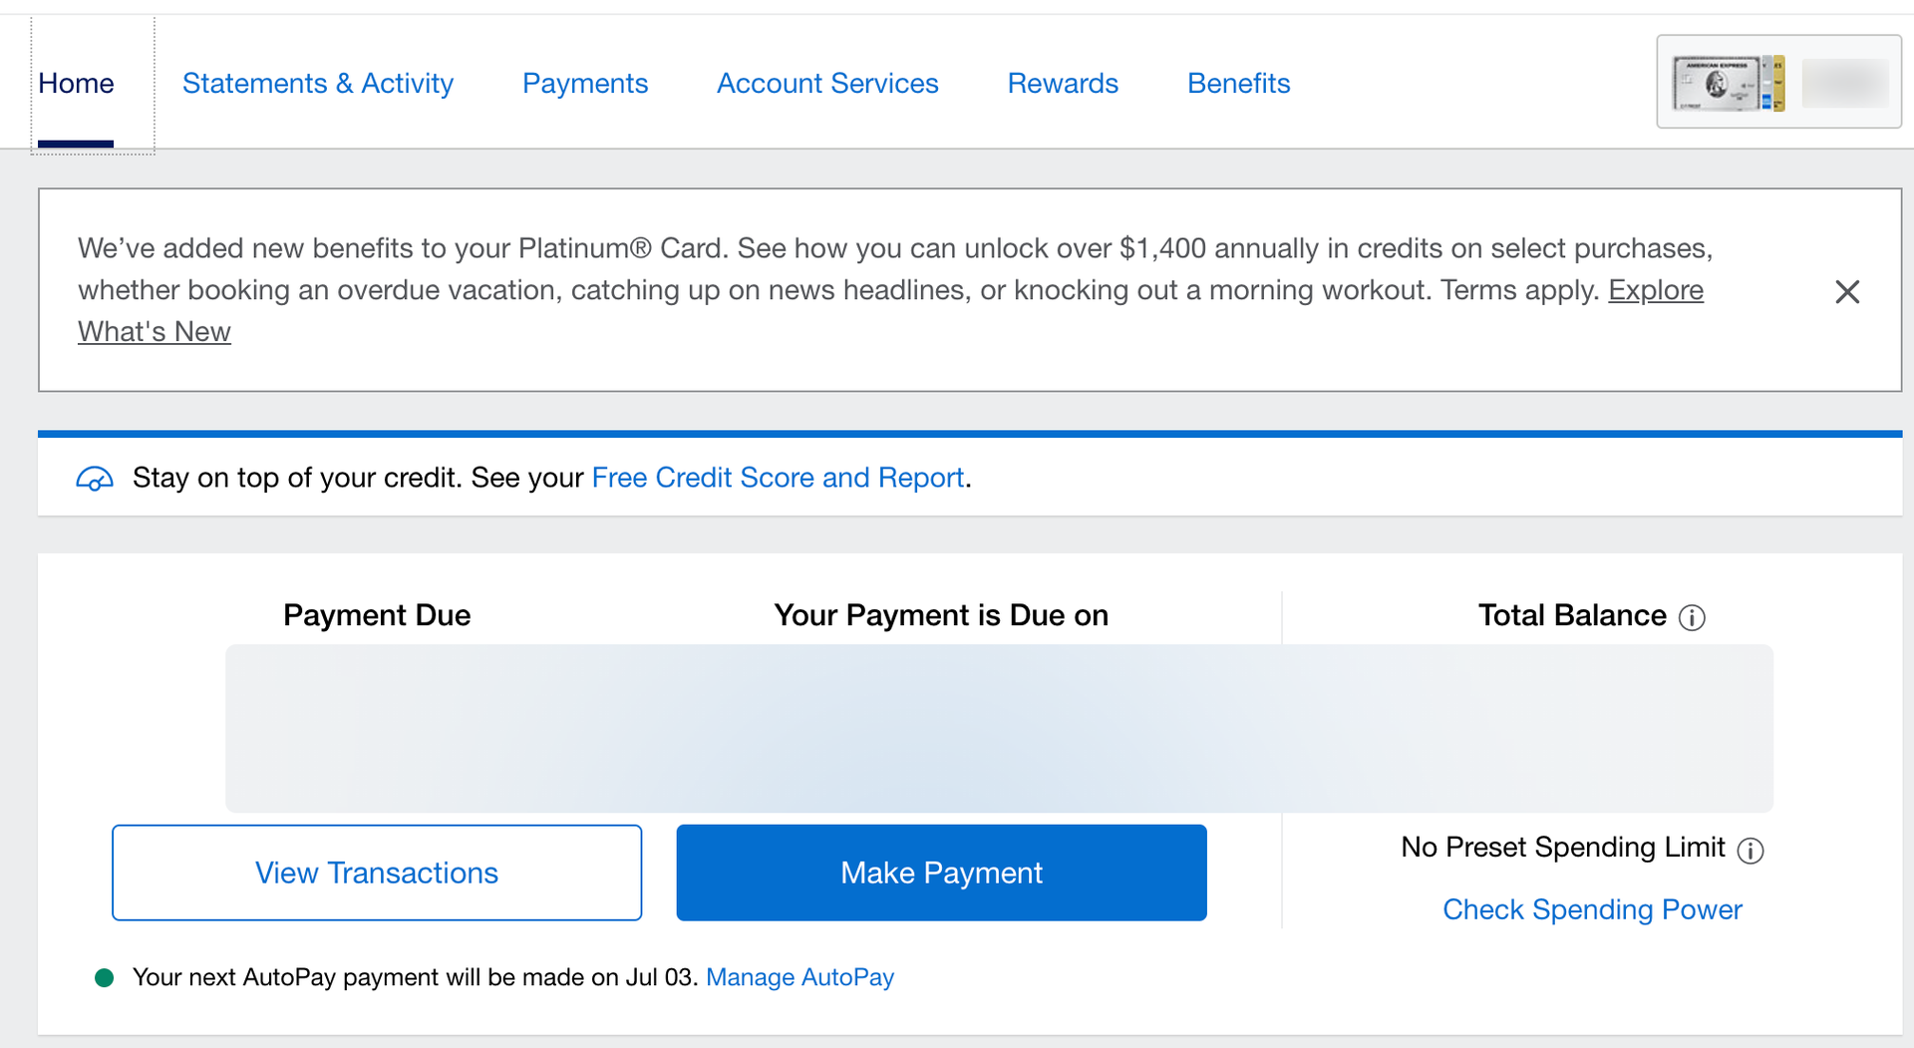This screenshot has height=1048, width=1914.
Task: Switch to the Home tab
Action: tap(76, 84)
